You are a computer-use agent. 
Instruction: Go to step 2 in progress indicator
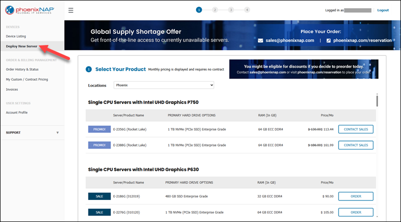(215, 10)
